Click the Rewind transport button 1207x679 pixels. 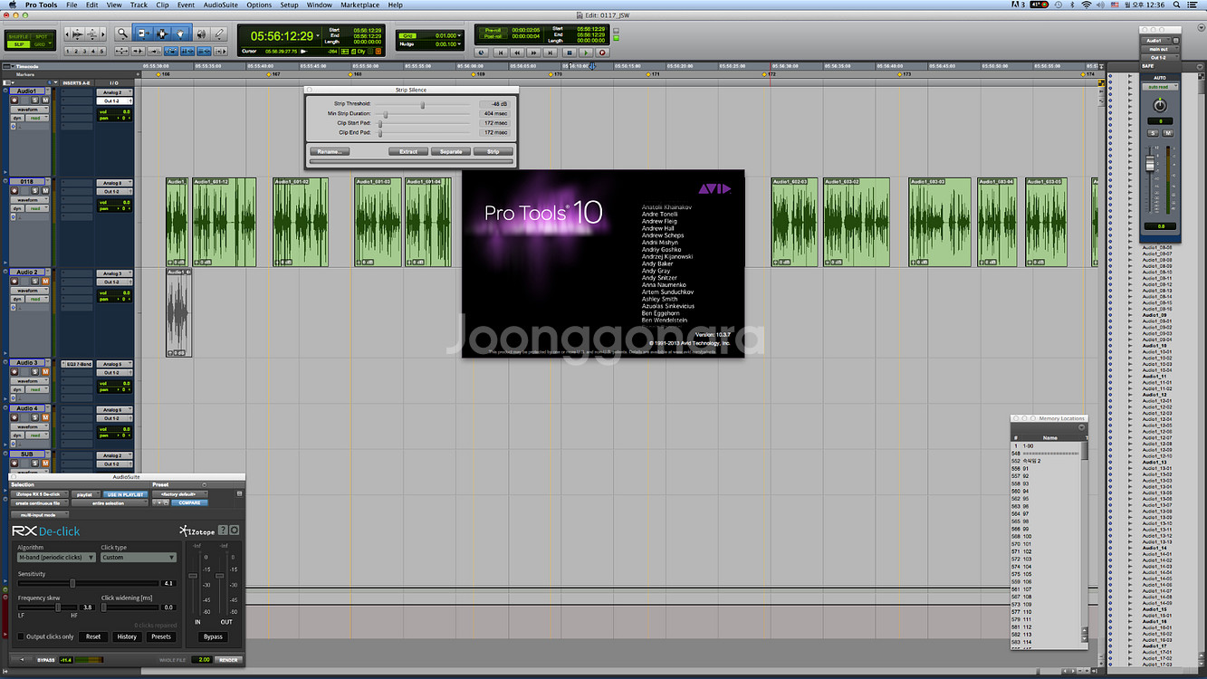tap(517, 53)
